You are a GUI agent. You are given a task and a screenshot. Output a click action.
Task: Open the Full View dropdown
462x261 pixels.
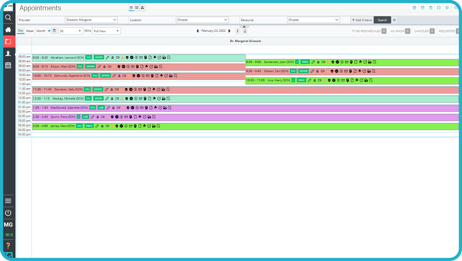pyautogui.click(x=106, y=31)
